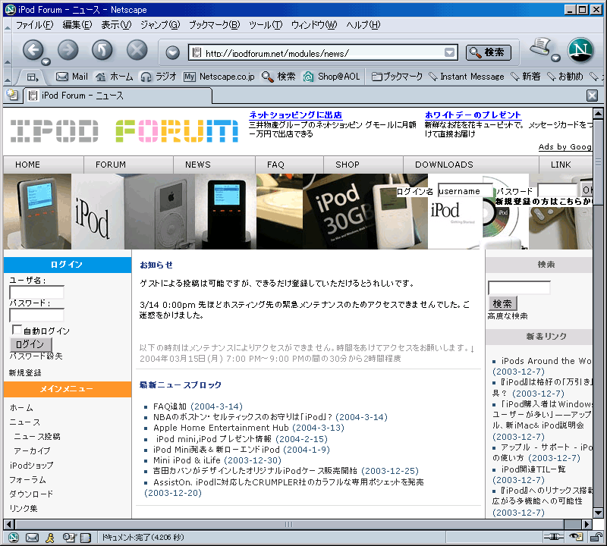Click the ホーム home toolbar shortcut
The width and height of the screenshot is (607, 546).
pyautogui.click(x=115, y=77)
